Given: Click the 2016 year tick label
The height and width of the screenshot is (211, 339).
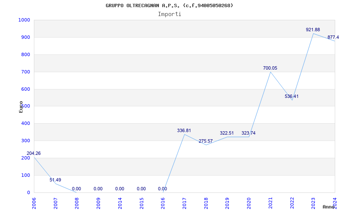Looking at the screenshot, I should click(x=163, y=203).
